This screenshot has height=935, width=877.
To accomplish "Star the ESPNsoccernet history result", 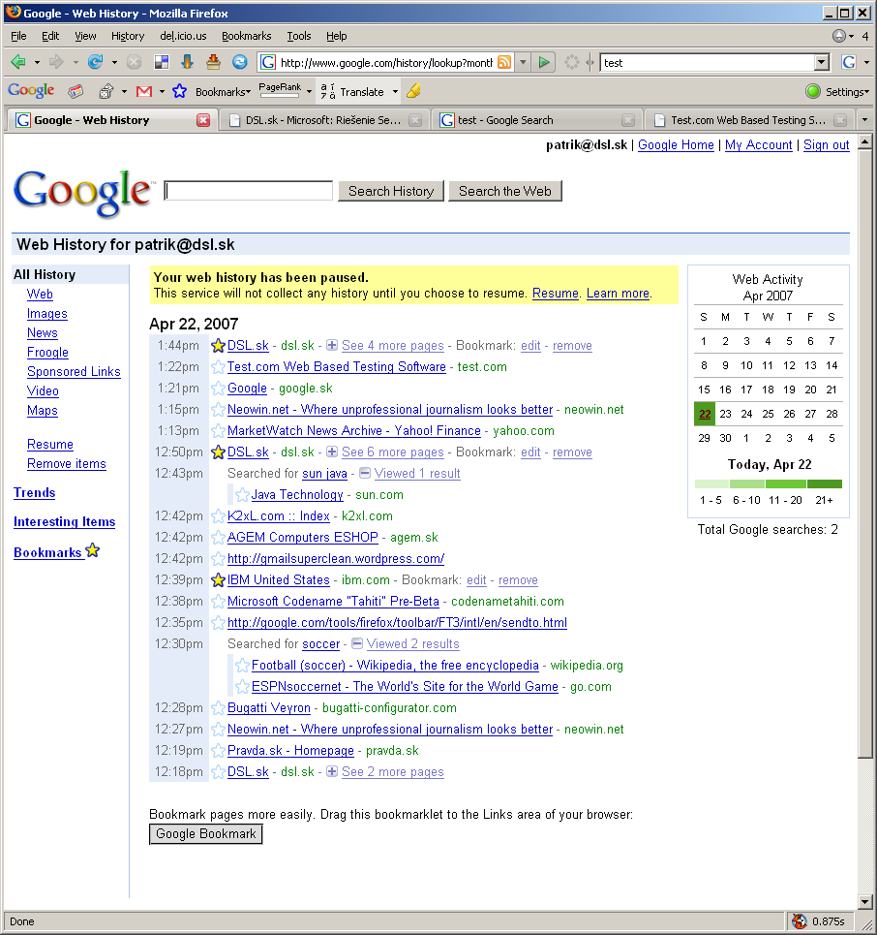I will pyautogui.click(x=242, y=686).
